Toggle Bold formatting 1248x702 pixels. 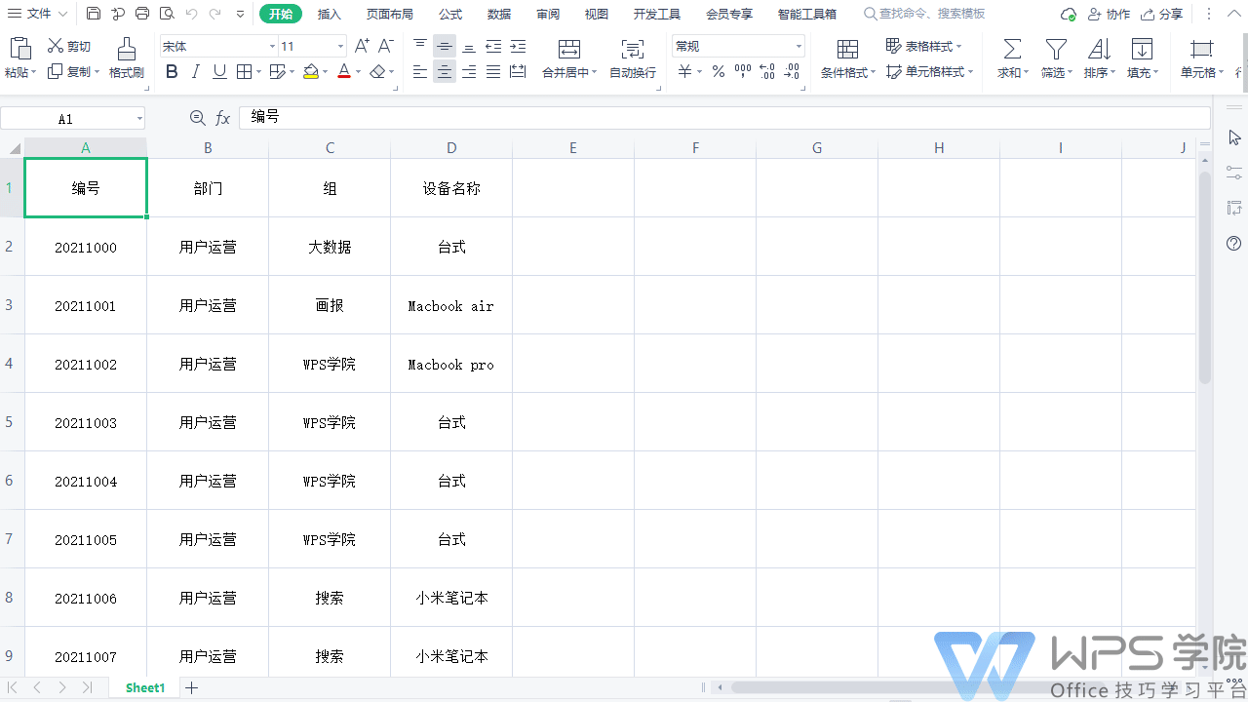172,71
